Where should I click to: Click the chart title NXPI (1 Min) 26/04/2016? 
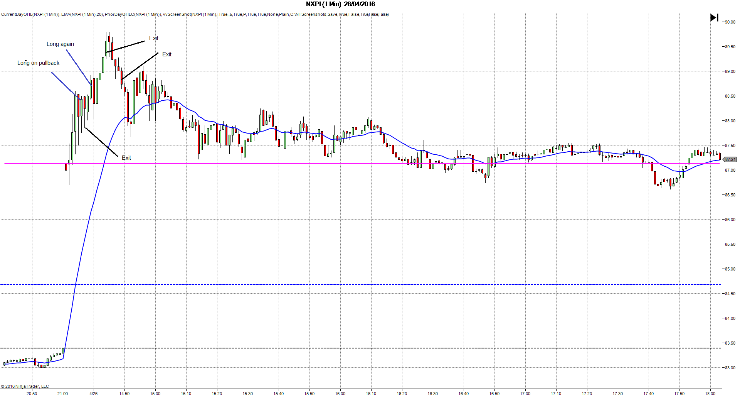pos(340,4)
